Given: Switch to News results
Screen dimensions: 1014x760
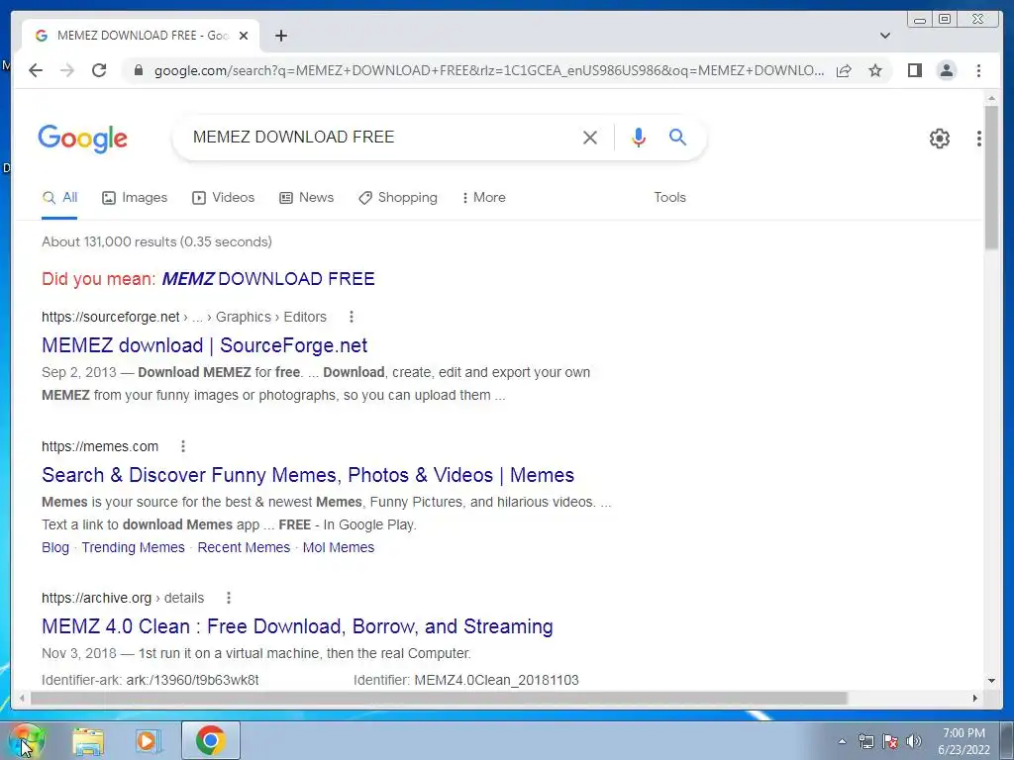Looking at the screenshot, I should tap(307, 198).
